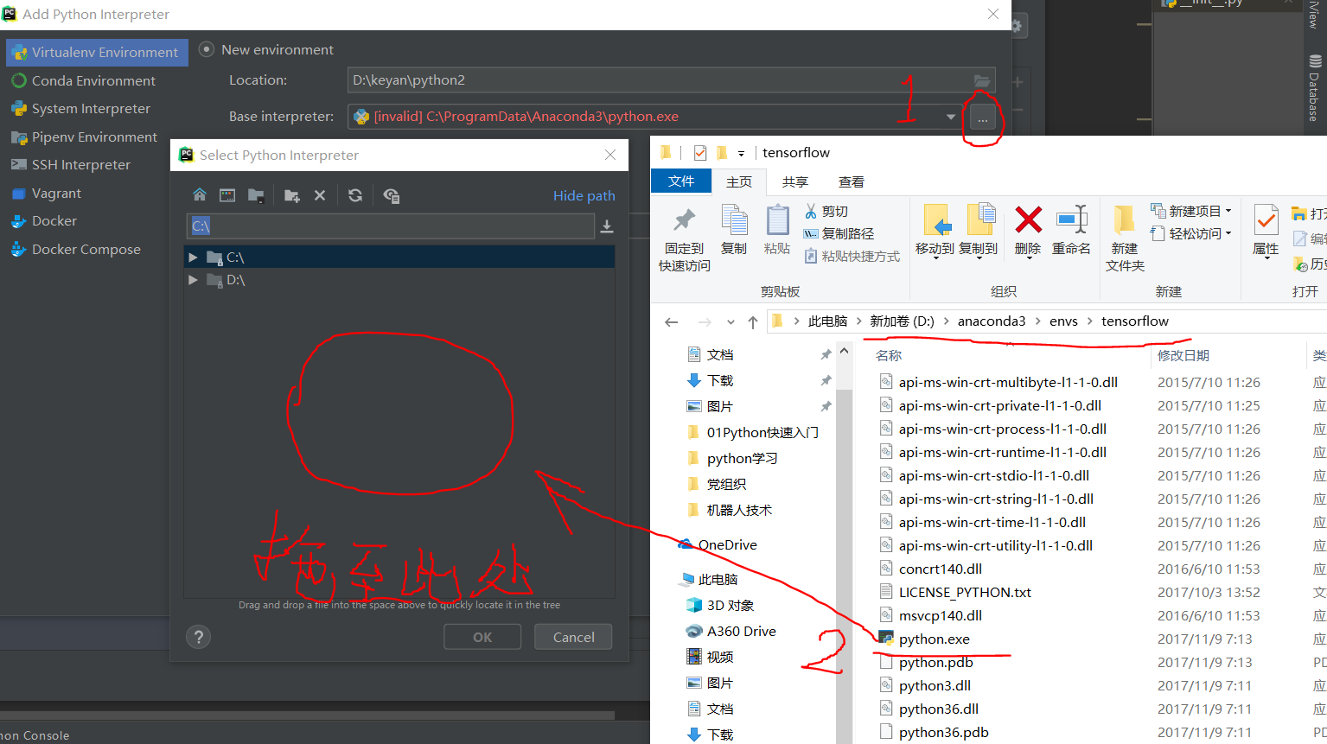This screenshot has height=744, width=1327.
Task: Click the OK button in Select Python Interpreter
Action: tap(482, 637)
